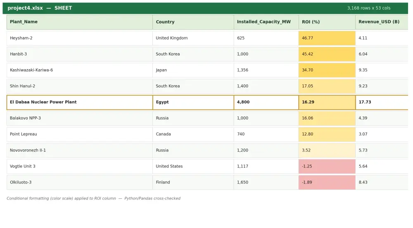Select the 17.73 revenue cell
The width and height of the screenshot is (413, 228).
(382, 102)
